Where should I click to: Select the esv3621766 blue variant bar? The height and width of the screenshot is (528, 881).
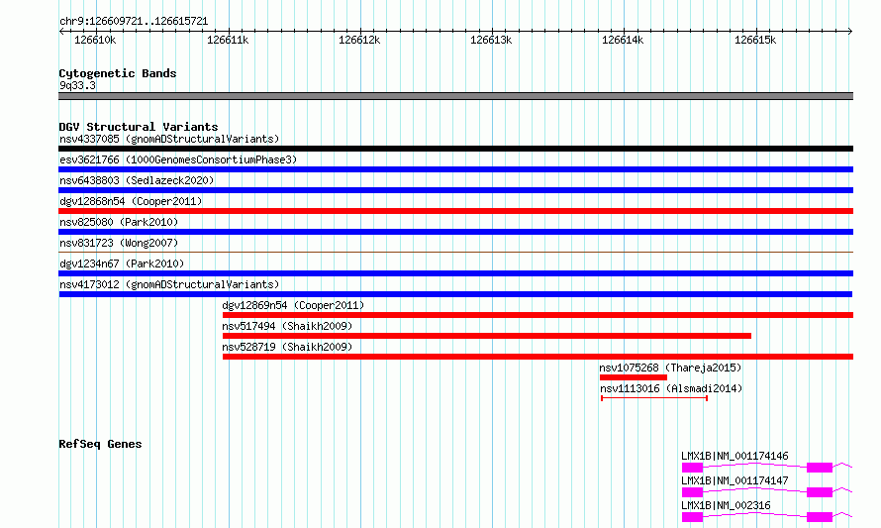(x=455, y=169)
